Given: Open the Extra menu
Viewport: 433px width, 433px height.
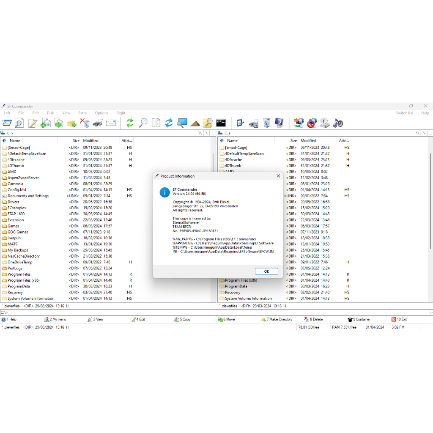Looking at the screenshot, I should [x=82, y=113].
